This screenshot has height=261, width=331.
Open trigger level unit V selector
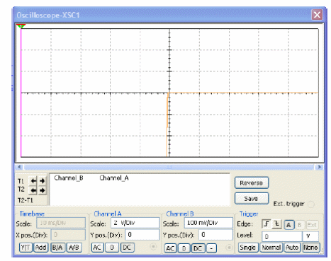(310, 236)
